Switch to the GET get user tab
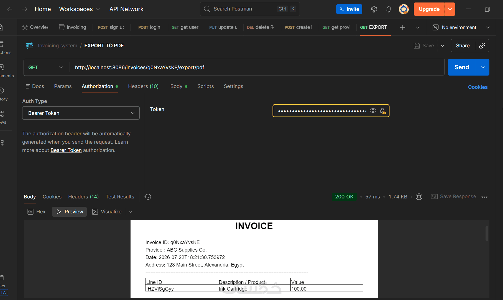 (x=185, y=27)
